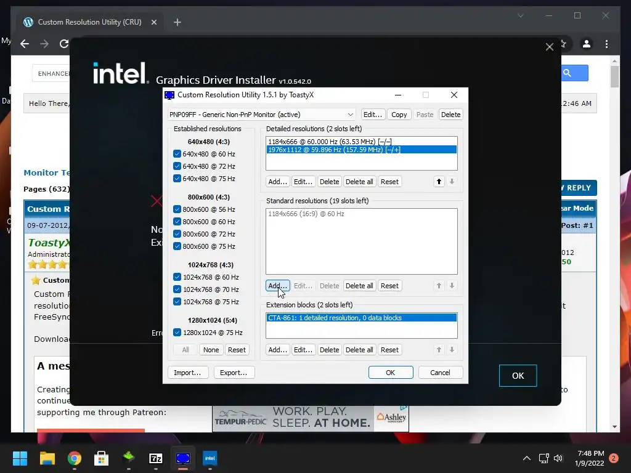Add a standard resolution

pyautogui.click(x=278, y=286)
